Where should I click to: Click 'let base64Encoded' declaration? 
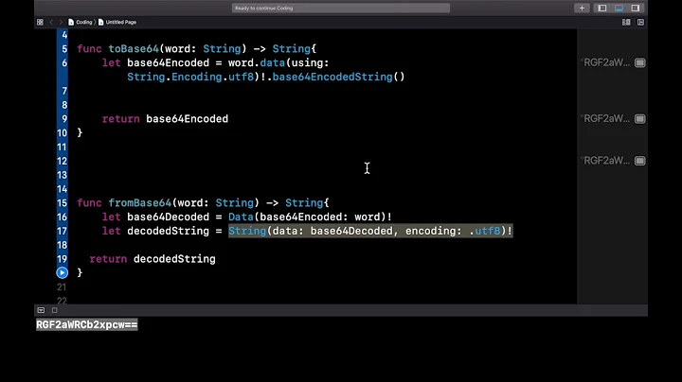(155, 63)
